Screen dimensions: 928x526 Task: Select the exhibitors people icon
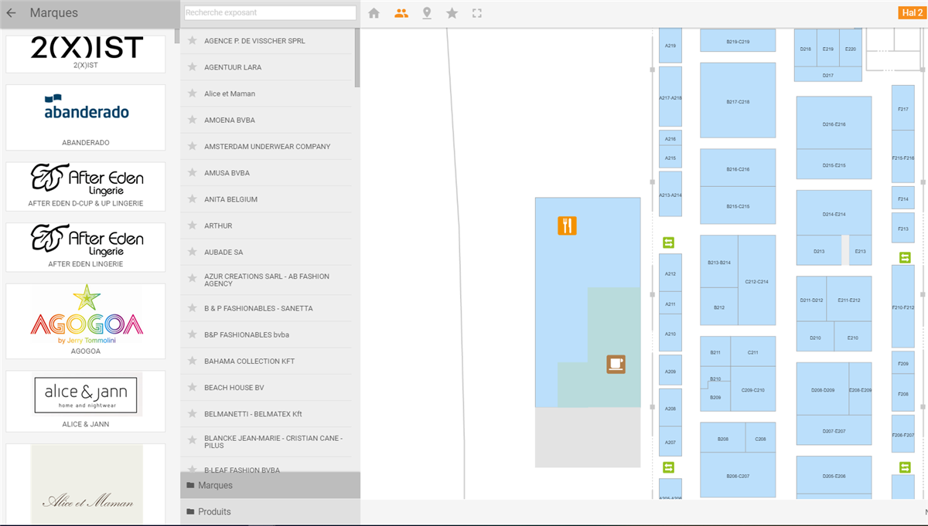click(x=401, y=13)
